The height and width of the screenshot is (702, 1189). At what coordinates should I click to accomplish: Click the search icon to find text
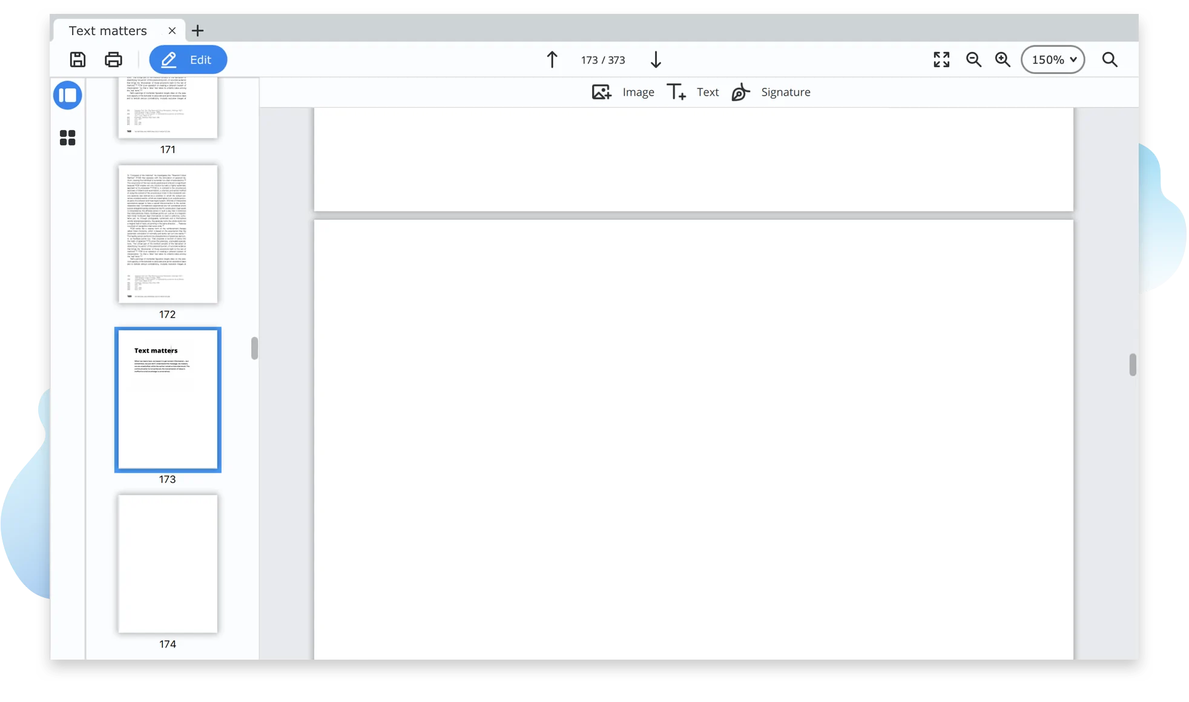(x=1110, y=59)
